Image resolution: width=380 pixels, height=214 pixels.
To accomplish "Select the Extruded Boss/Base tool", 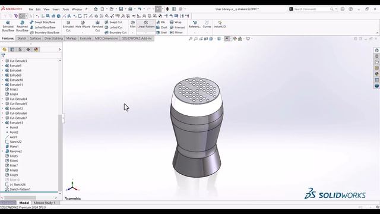I will pyautogui.click(x=8, y=26).
